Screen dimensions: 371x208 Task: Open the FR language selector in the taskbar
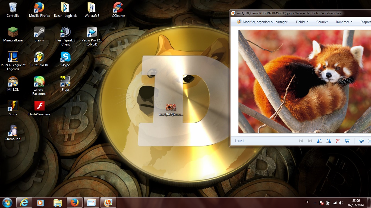coord(307,202)
